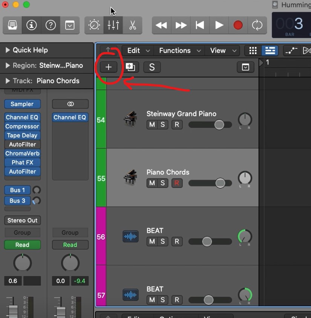
Task: Disable record arm on Piano Chords
Action: [x=176, y=183]
